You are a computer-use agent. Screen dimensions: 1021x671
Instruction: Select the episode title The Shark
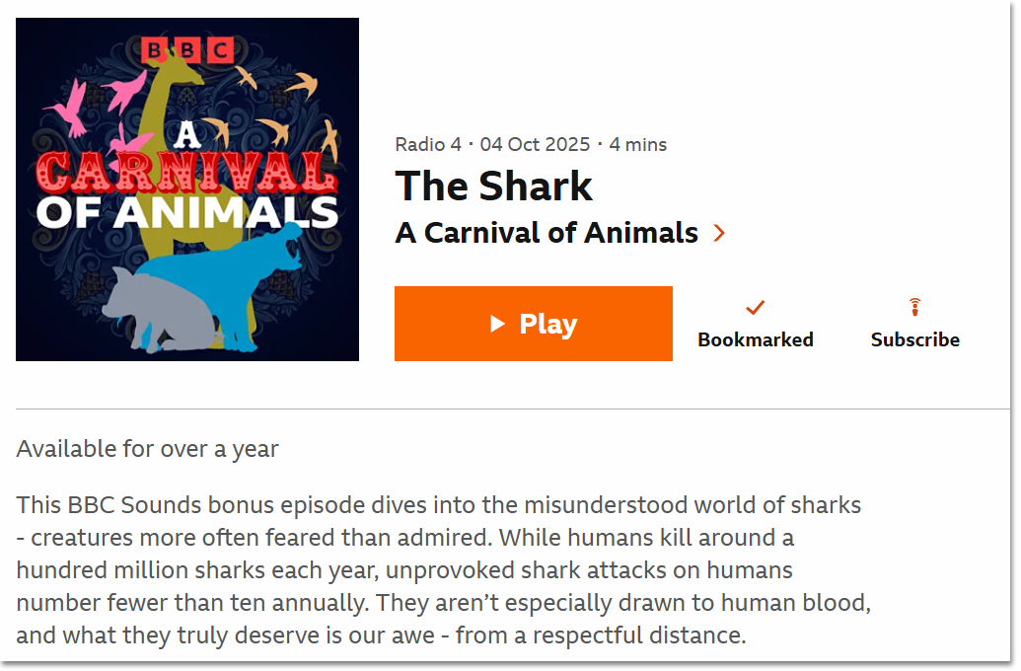pos(493,186)
